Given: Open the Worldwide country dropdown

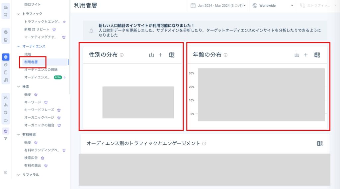Looking at the screenshot, I should click(273, 6).
